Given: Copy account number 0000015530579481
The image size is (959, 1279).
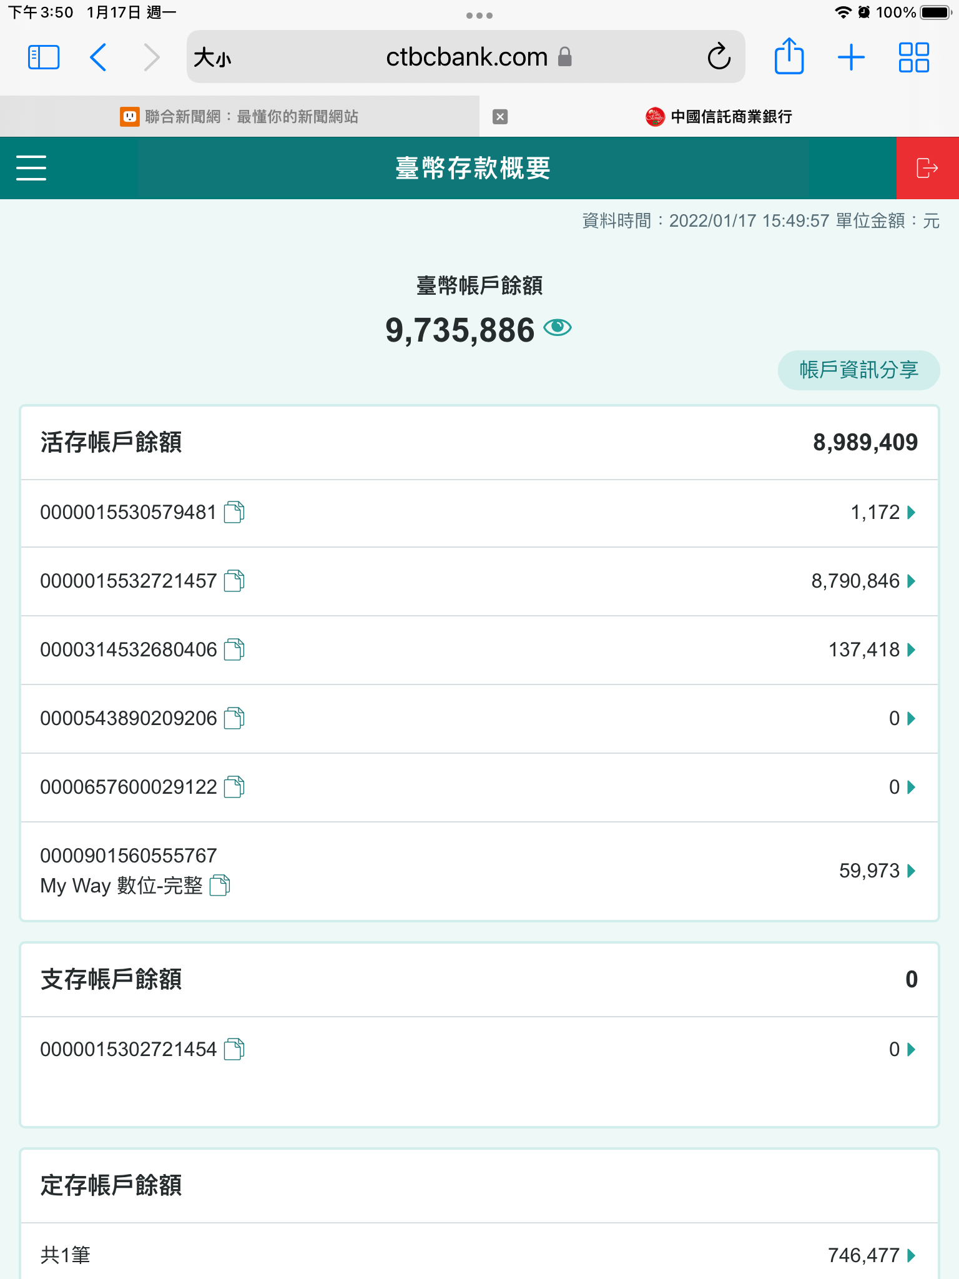Looking at the screenshot, I should click(x=234, y=512).
